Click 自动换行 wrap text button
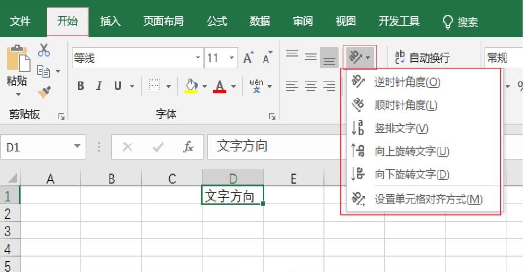 click(422, 58)
